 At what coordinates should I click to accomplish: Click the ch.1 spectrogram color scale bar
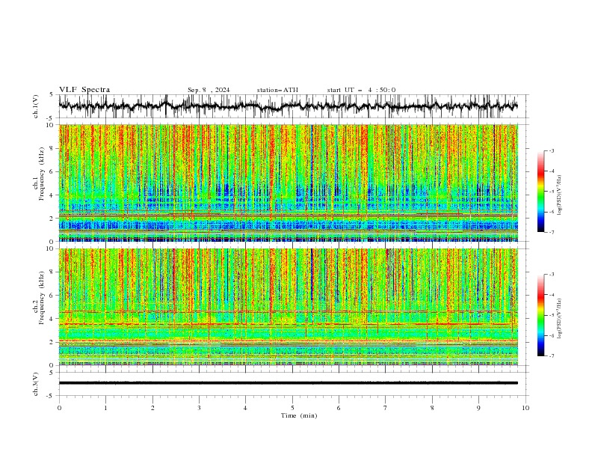click(540, 192)
